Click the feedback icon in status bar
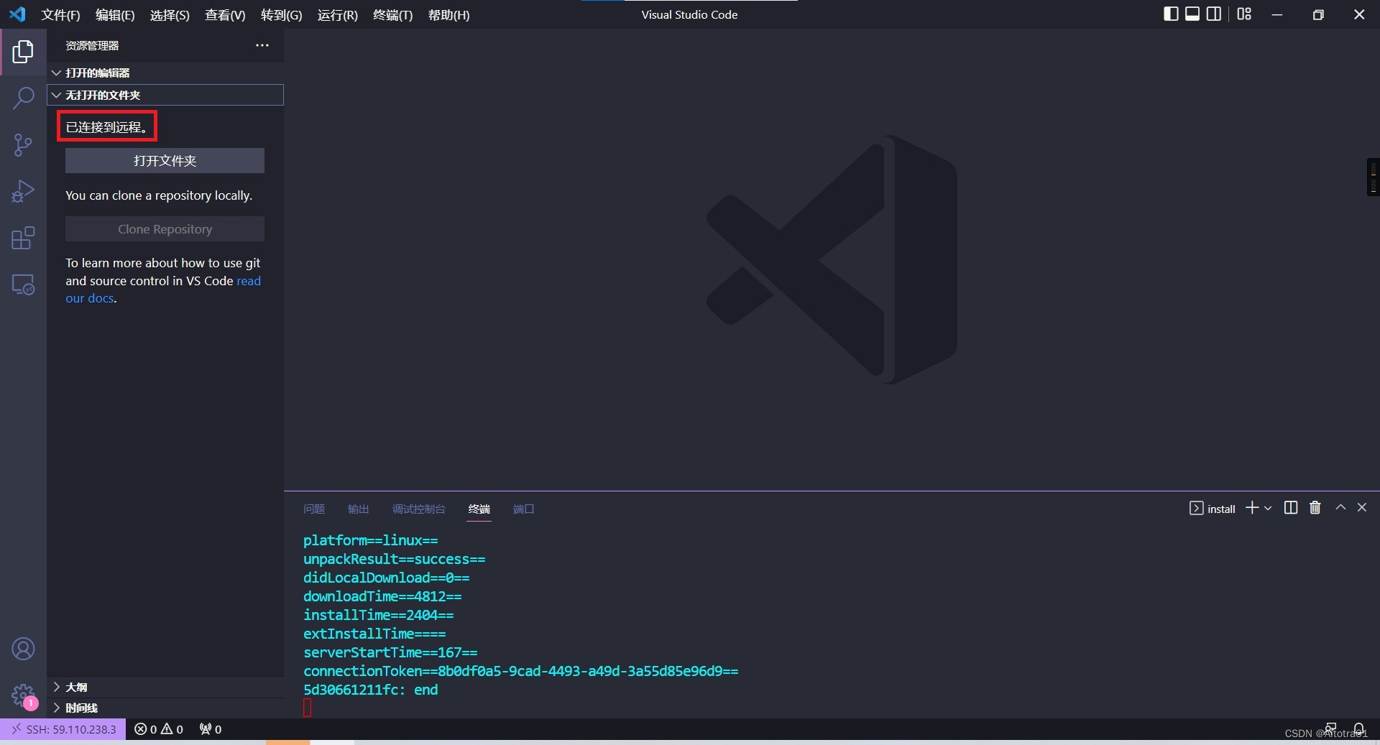This screenshot has width=1380, height=745. coord(1331,729)
